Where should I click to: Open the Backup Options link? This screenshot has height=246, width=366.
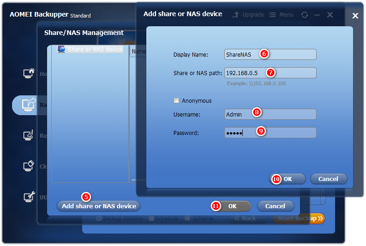pos(123,218)
